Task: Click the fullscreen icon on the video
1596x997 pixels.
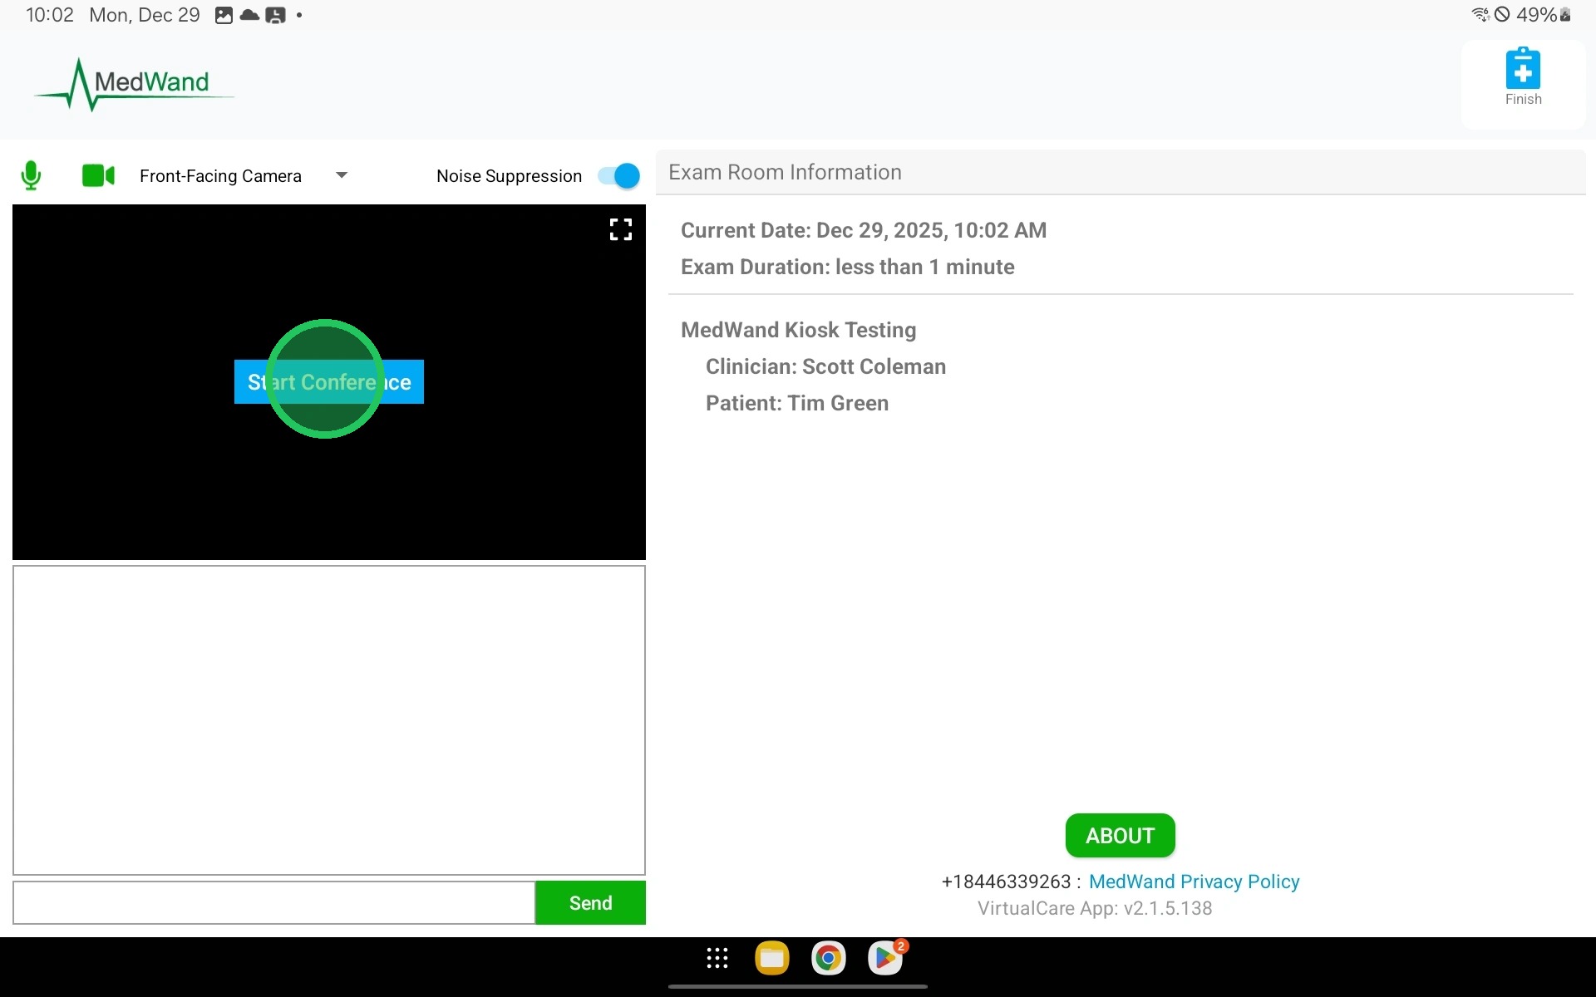Action: click(620, 229)
